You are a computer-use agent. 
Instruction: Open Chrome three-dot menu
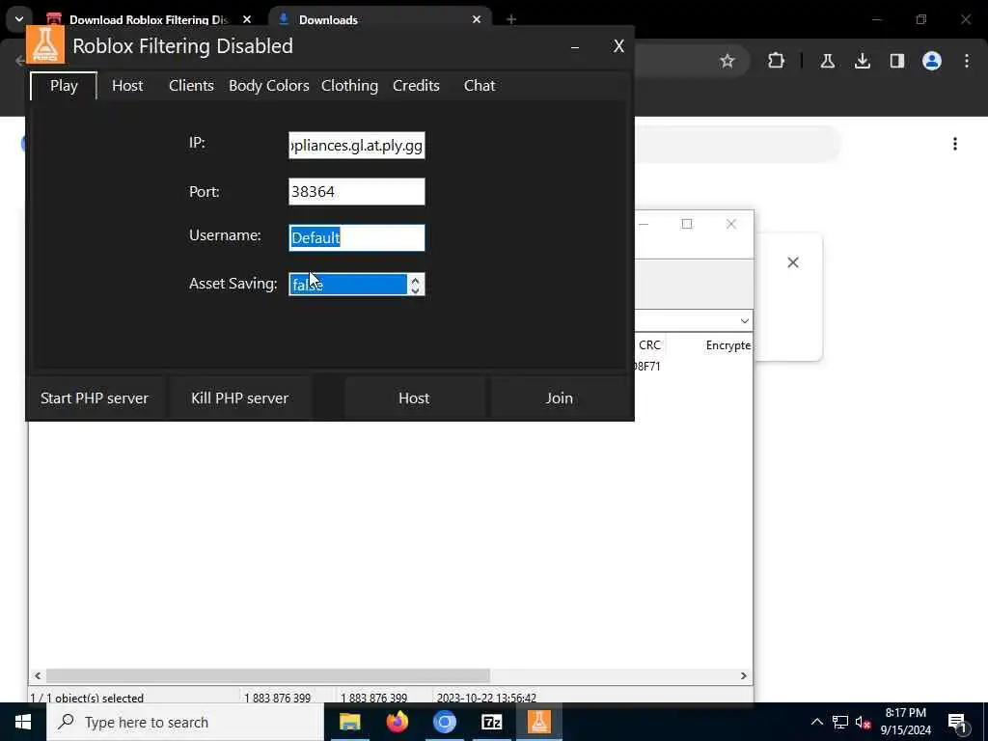967,61
